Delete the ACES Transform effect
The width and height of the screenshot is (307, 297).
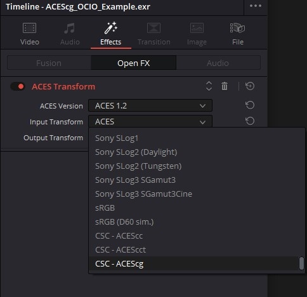225,86
